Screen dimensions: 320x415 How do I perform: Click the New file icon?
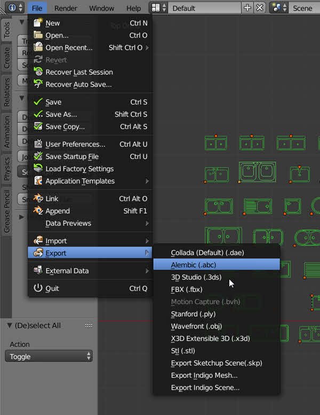click(38, 23)
